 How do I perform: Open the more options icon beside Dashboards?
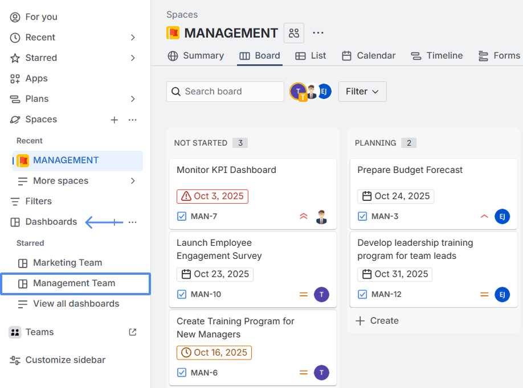[133, 222]
